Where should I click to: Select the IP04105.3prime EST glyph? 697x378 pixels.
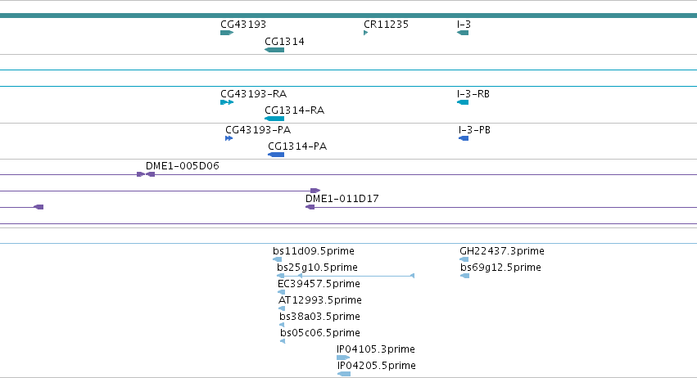click(x=343, y=358)
